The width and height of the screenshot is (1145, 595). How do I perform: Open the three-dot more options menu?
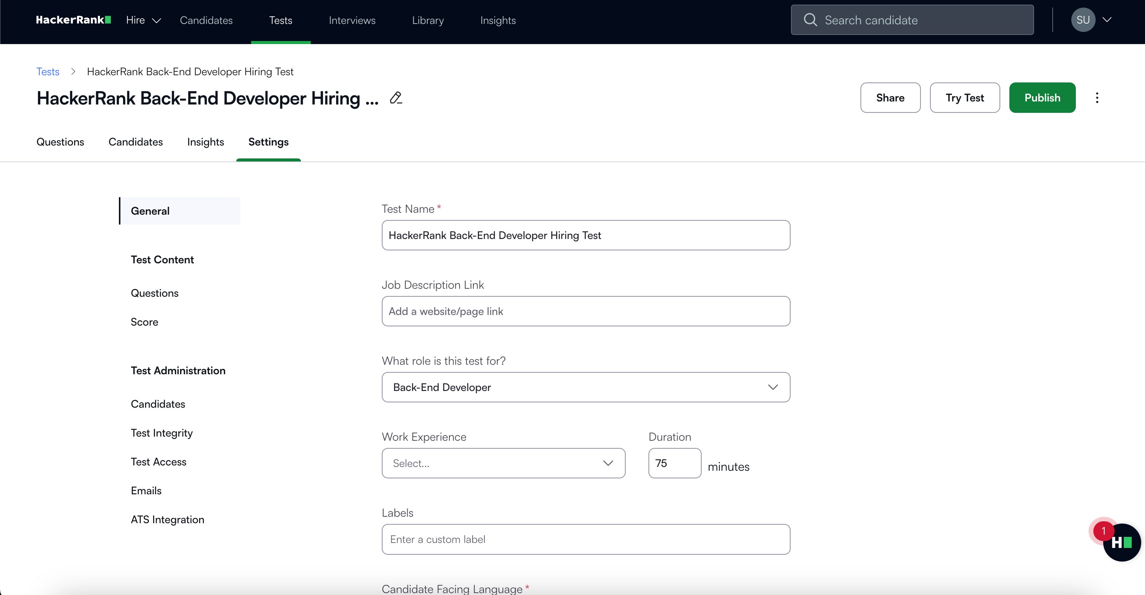coord(1096,98)
